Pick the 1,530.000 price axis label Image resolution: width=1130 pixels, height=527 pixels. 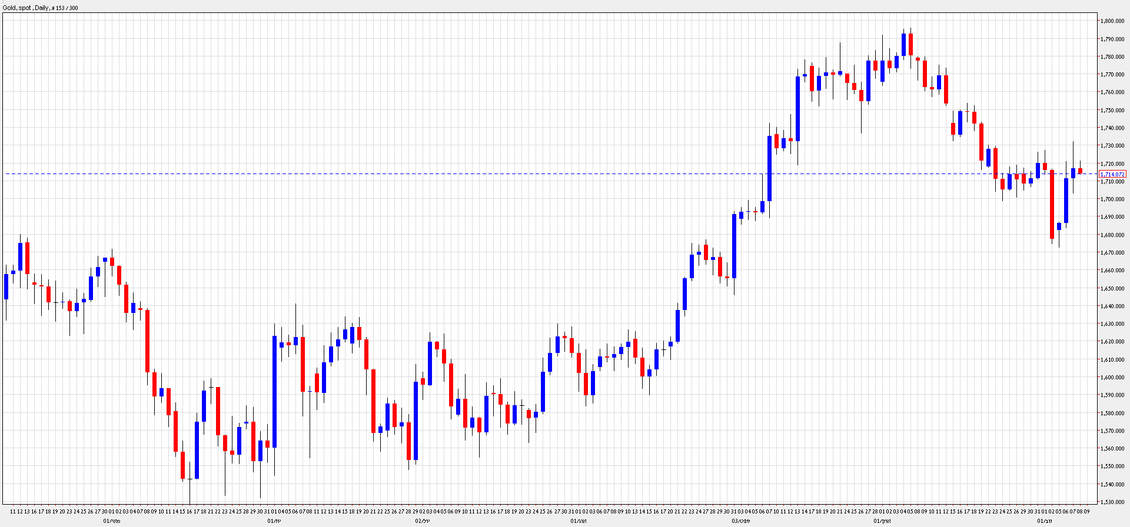click(1112, 502)
